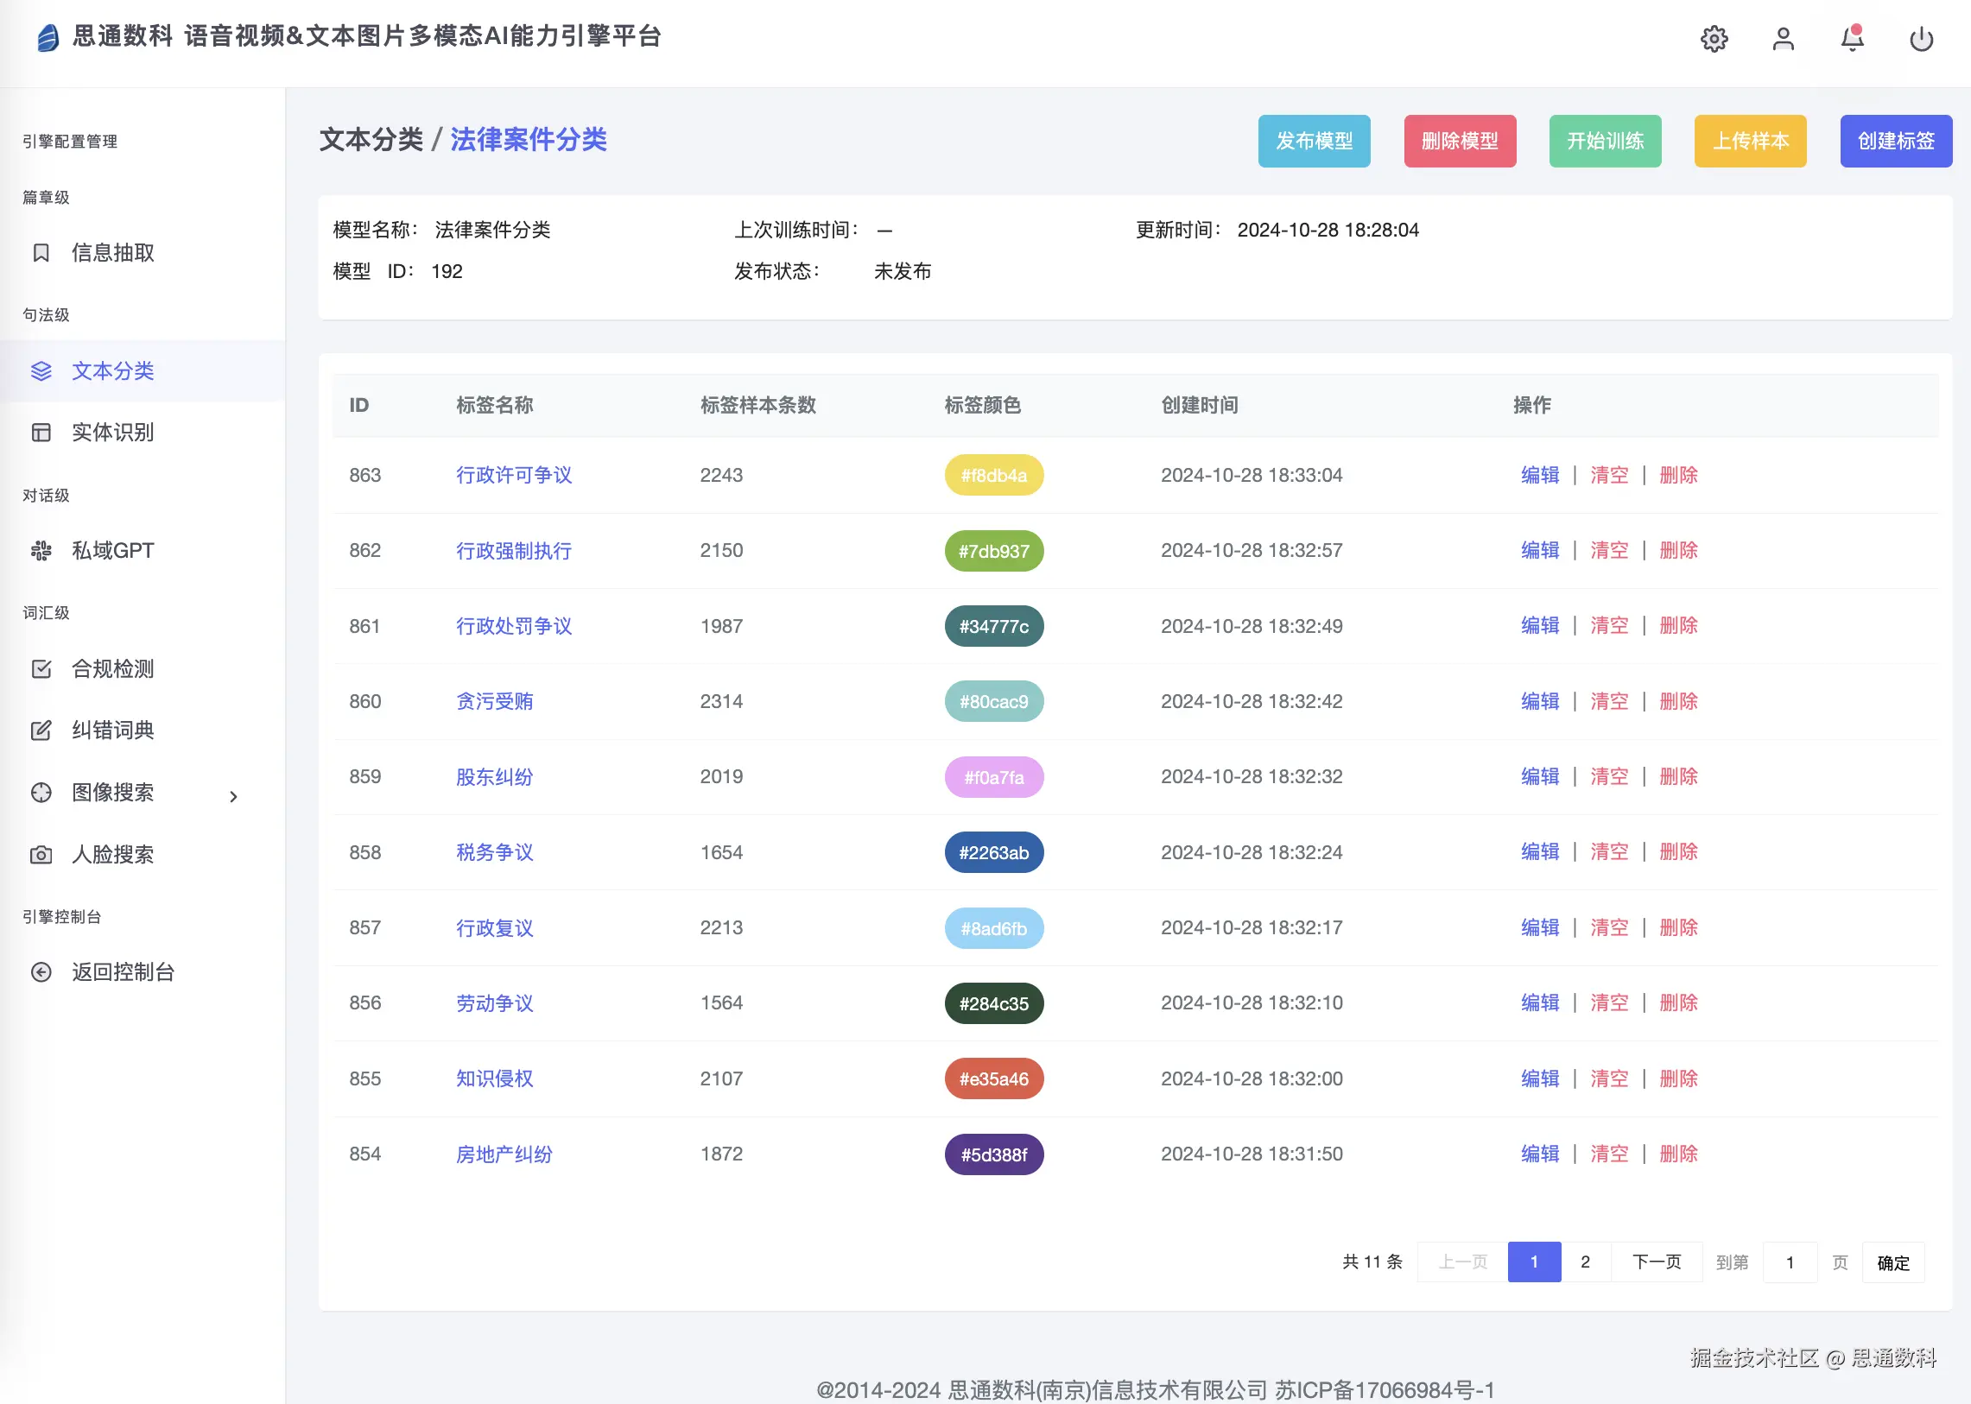
Task: Click the 信息抽取 bookmark icon
Action: (x=41, y=252)
